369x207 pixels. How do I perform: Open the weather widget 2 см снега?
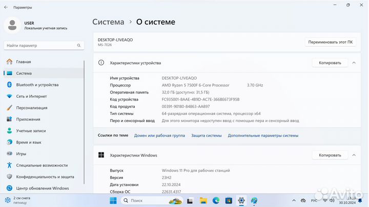pos(18,200)
